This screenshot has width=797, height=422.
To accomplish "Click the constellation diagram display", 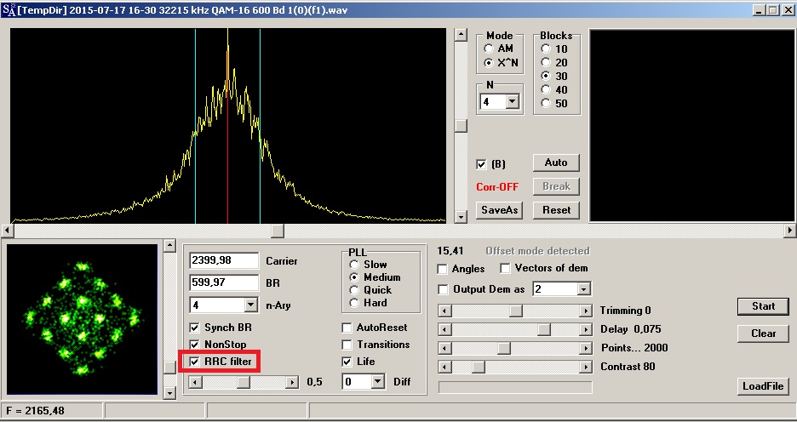I will tap(83, 319).
